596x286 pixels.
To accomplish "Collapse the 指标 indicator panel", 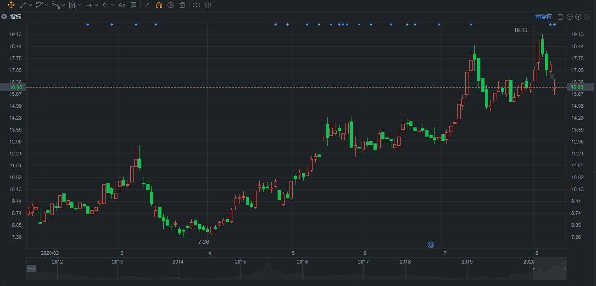I will [4, 17].
